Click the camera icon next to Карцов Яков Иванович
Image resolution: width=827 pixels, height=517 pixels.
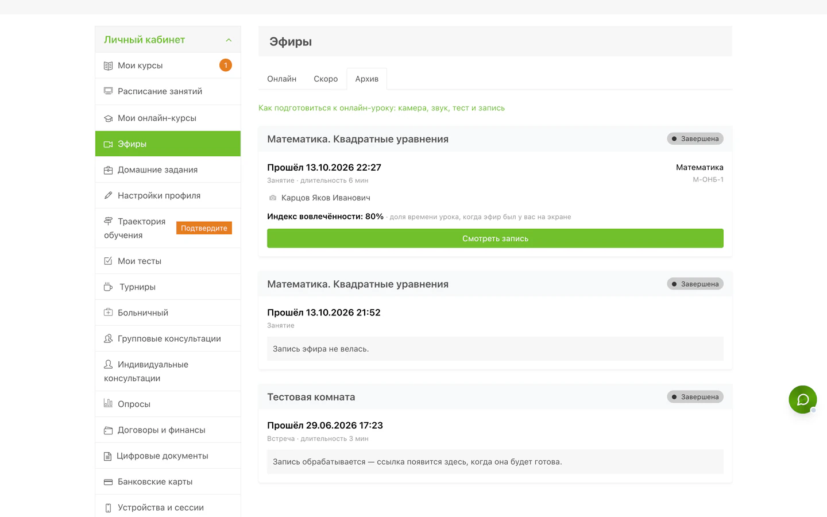(273, 198)
